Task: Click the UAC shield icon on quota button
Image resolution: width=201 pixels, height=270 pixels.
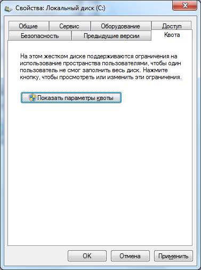Action: [x=33, y=98]
